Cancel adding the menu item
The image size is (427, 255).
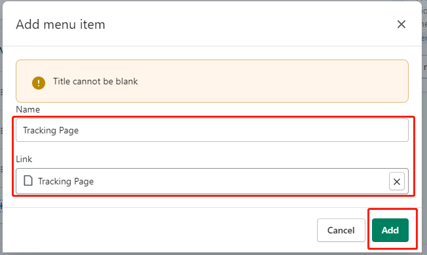[341, 230]
